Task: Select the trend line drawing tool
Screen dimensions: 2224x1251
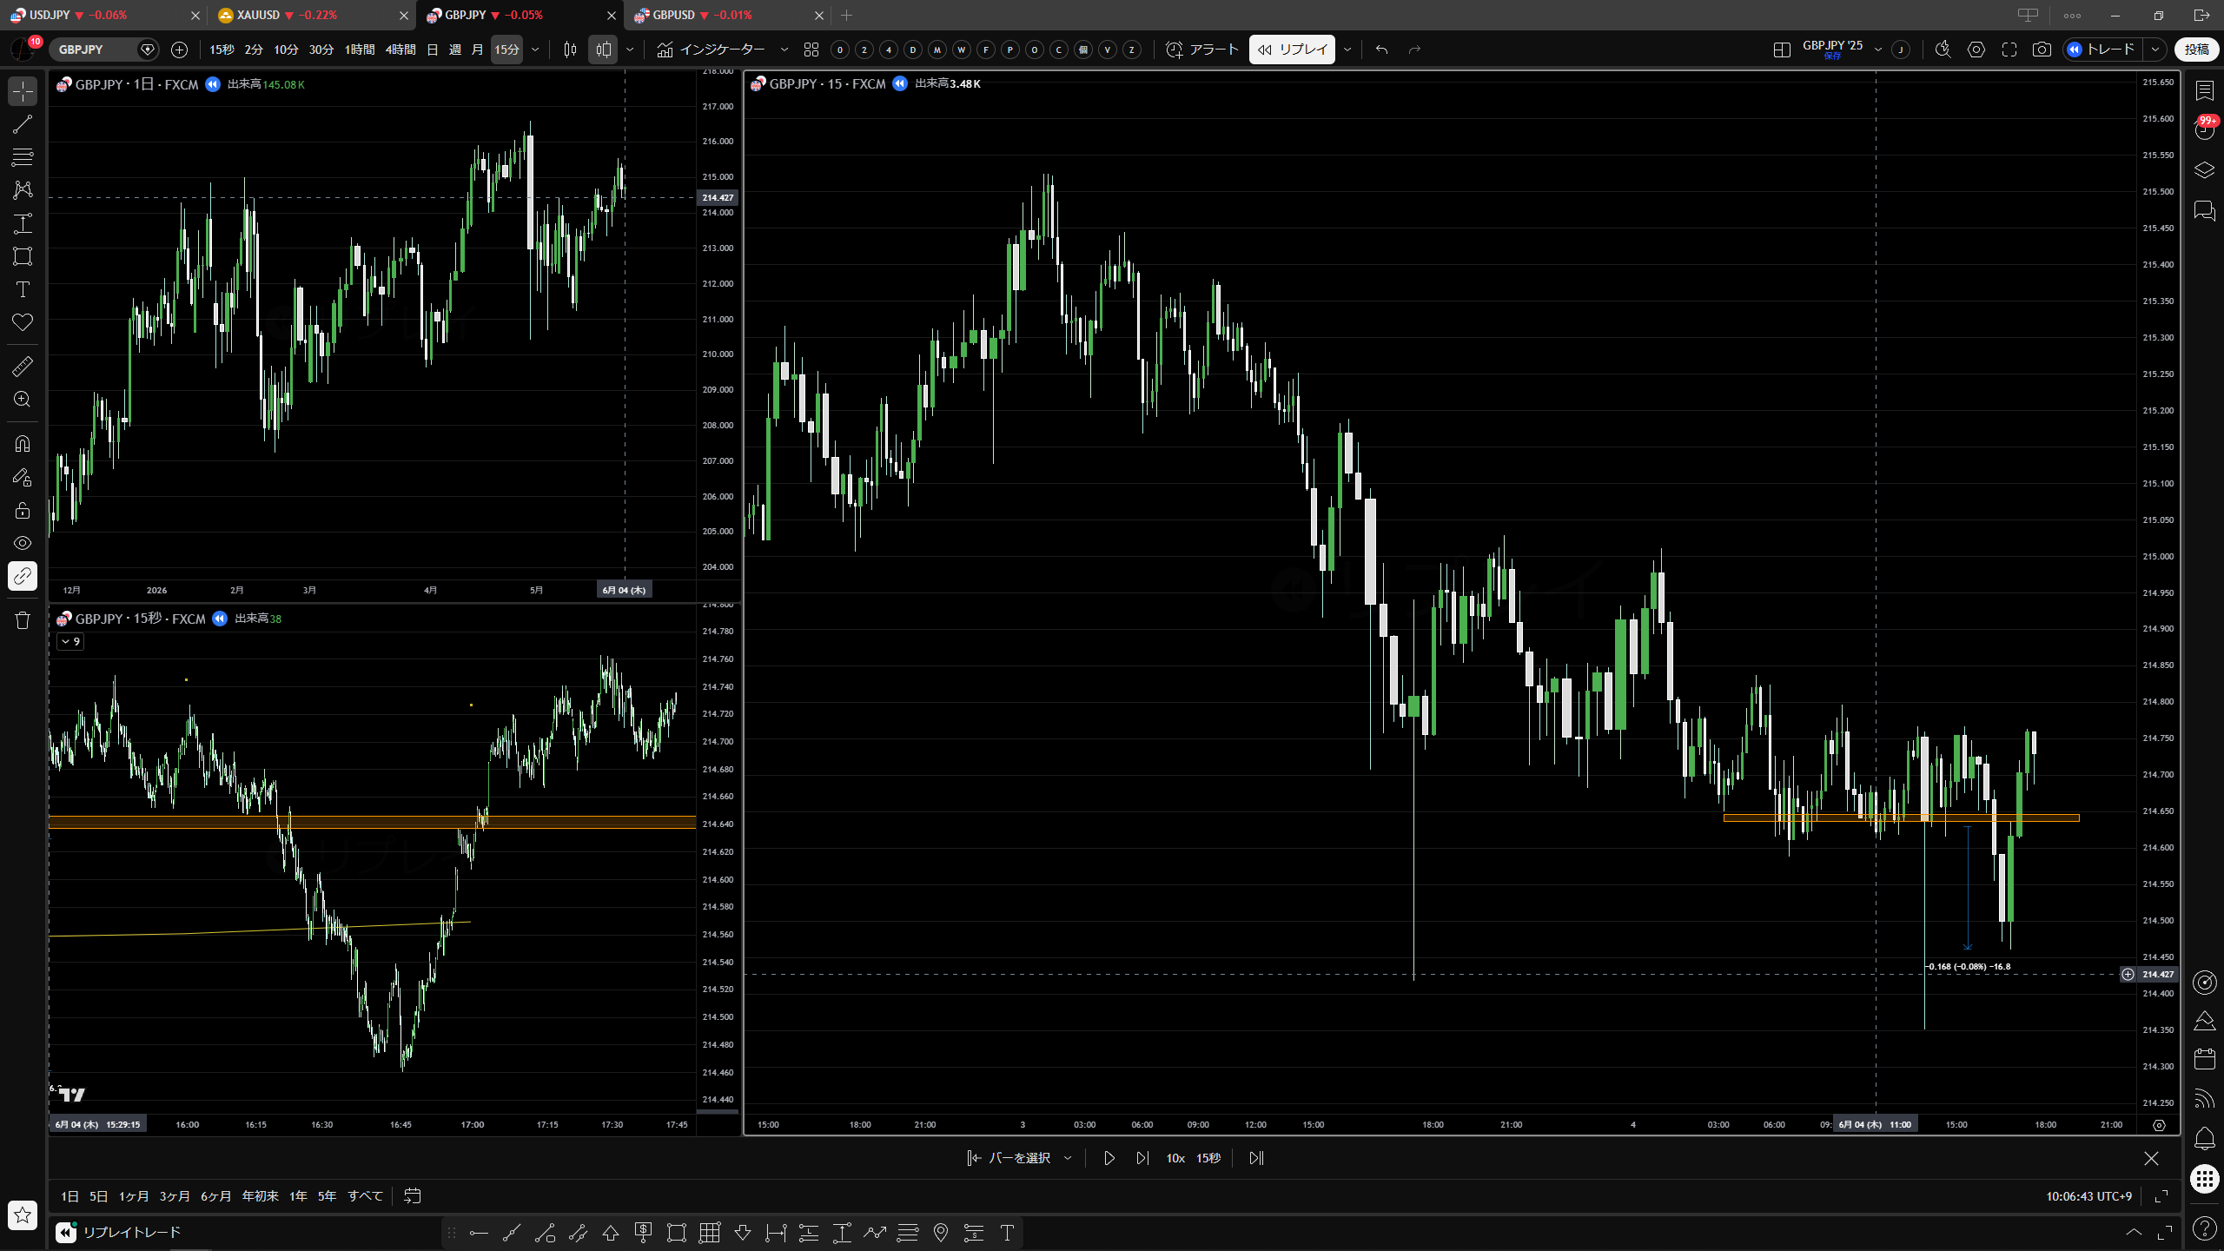Action: (x=23, y=124)
